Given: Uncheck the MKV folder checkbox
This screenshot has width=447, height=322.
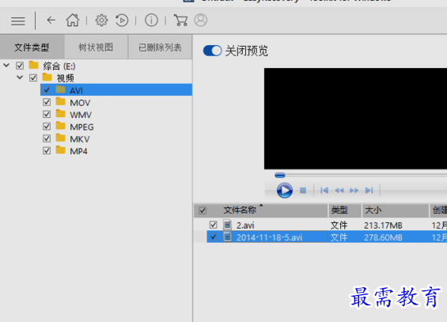Looking at the screenshot, I should click(x=47, y=138).
